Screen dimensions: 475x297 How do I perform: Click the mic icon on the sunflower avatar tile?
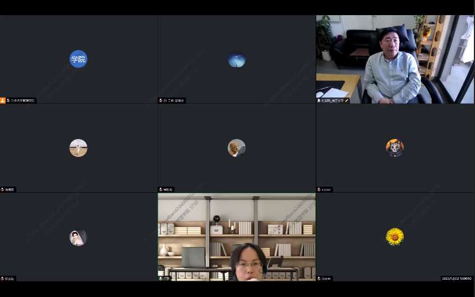(x=319, y=279)
